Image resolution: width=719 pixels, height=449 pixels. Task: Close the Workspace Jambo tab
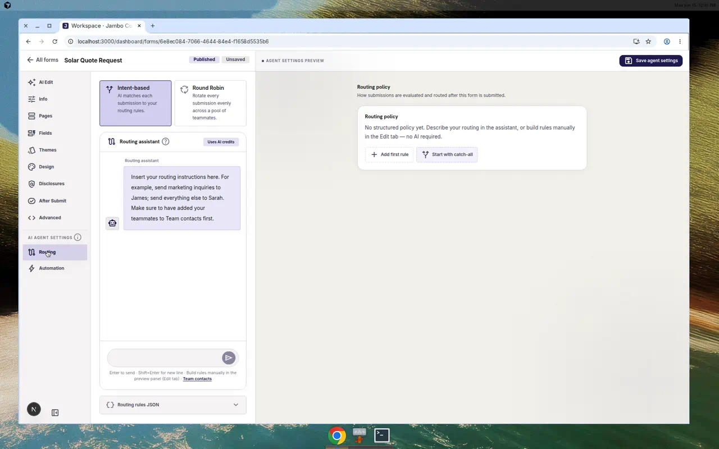click(x=140, y=26)
